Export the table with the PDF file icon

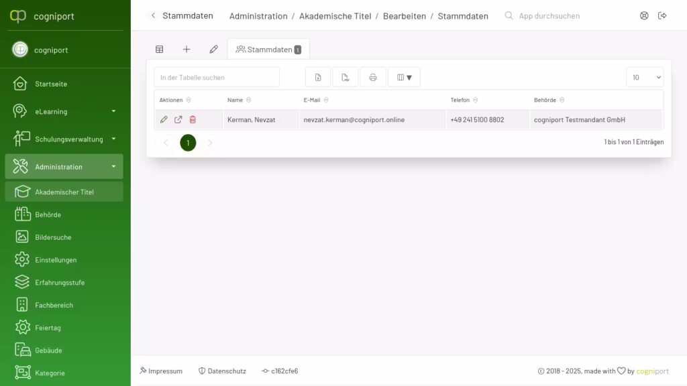(x=317, y=76)
